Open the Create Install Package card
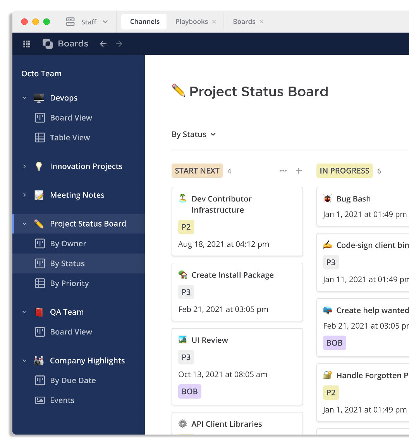The image size is (409, 445). pos(232,275)
